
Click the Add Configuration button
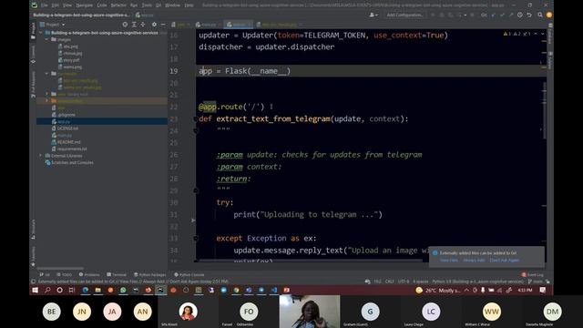404,15
